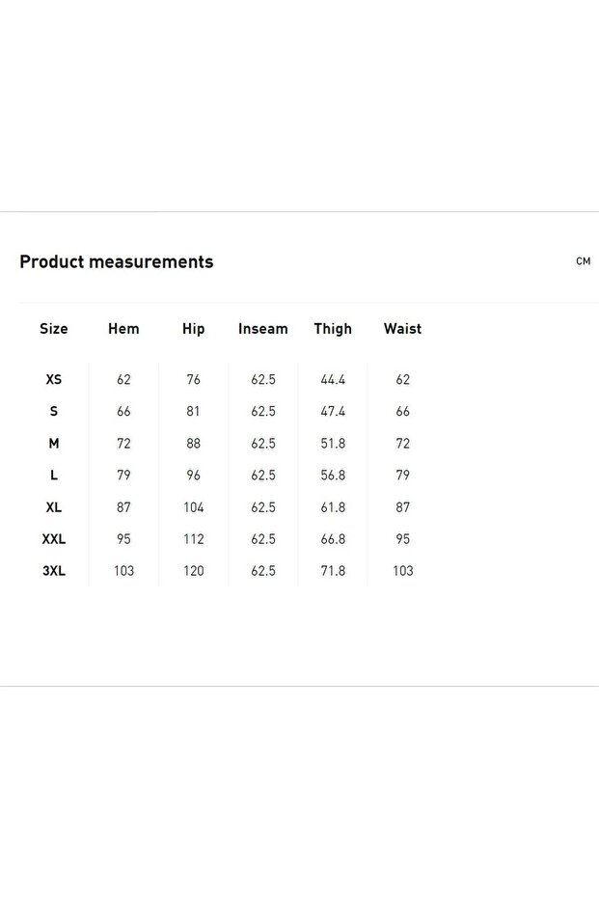Click the XS thigh value 44.4
The width and height of the screenshot is (599, 898).
[333, 380]
